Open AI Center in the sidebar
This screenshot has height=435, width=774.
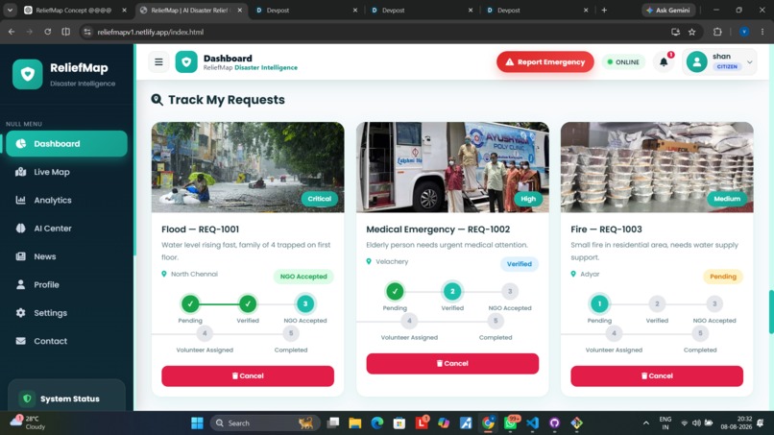point(66,229)
